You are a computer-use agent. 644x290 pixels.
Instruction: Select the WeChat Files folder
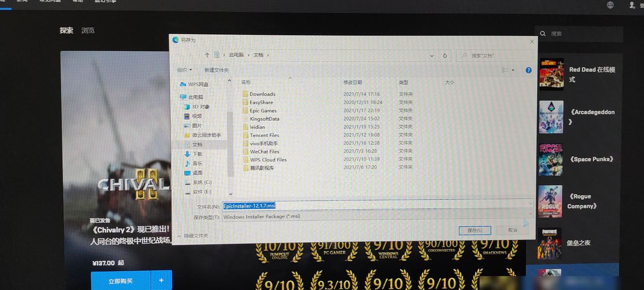coord(261,151)
